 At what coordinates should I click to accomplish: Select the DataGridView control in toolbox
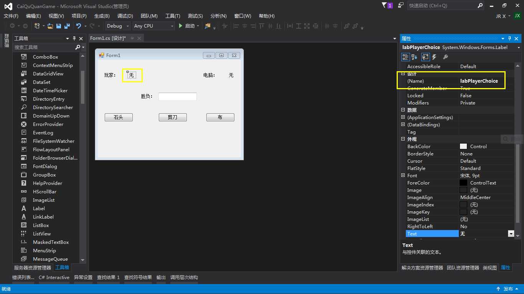pos(48,73)
